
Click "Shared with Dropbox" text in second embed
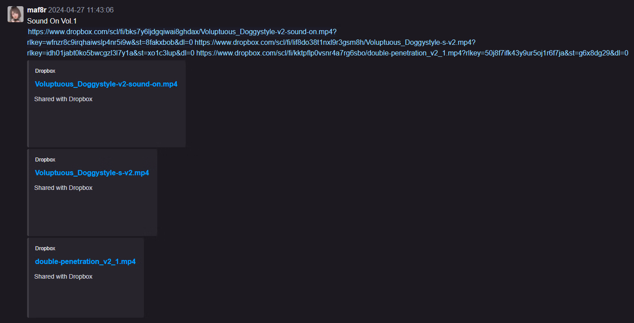63,188
